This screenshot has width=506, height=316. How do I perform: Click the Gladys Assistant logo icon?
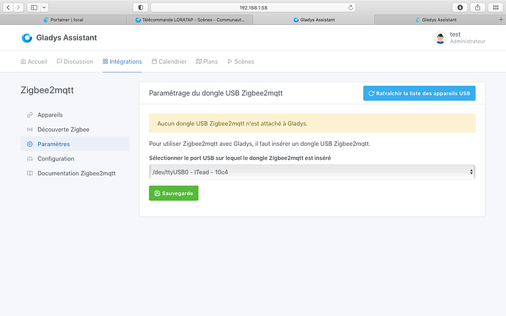coord(26,37)
